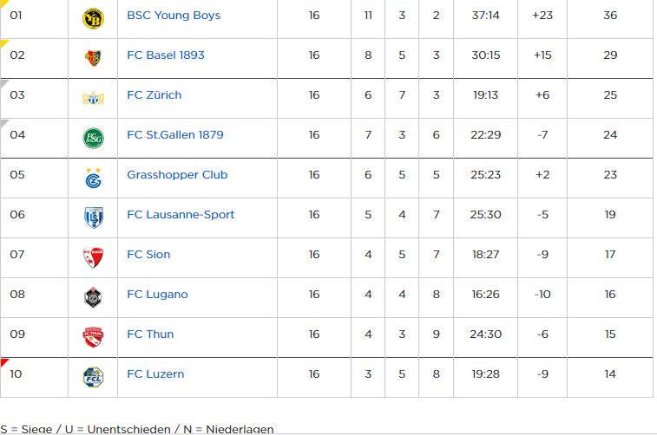Click the FC Thun red logo
657x435 pixels.
(93, 337)
